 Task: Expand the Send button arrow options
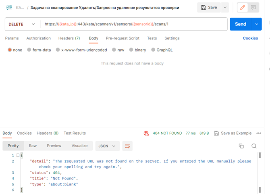pos(257,24)
